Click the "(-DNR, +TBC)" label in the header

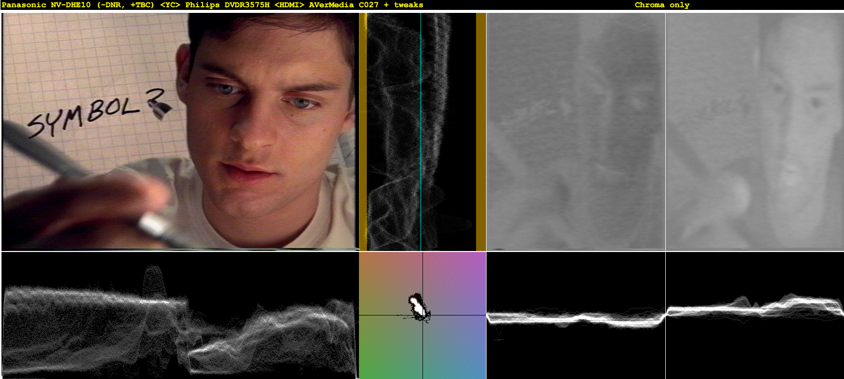pos(126,5)
